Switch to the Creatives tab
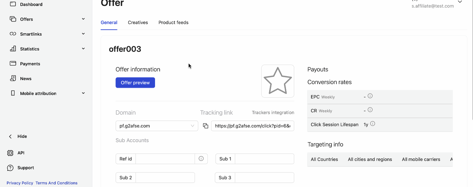The width and height of the screenshot is (473, 187). 138,22
